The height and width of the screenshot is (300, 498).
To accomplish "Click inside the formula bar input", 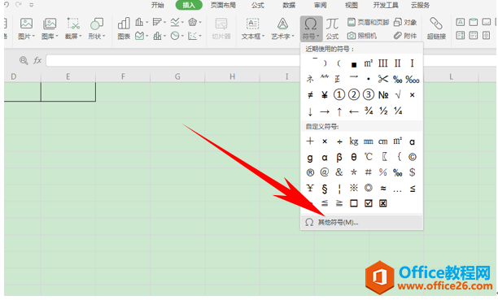I will point(173,60).
